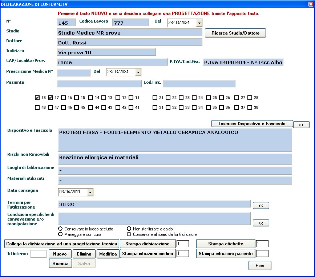Tick tooth 41 checkbox
Viewport: 315px width, 277px height.
(x=131, y=107)
